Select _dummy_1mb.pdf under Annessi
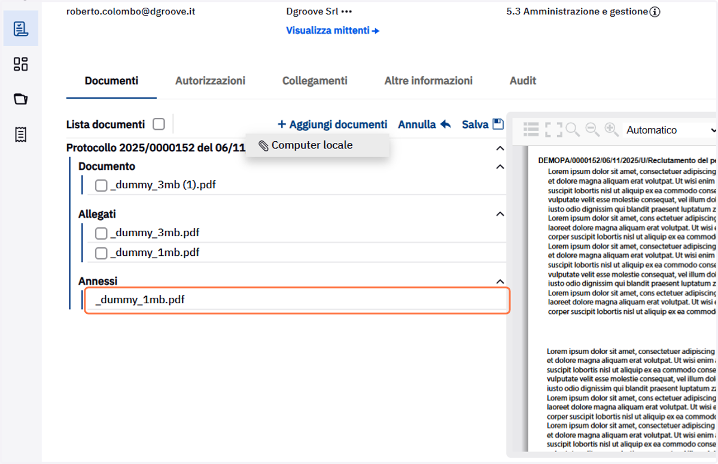 click(x=297, y=300)
